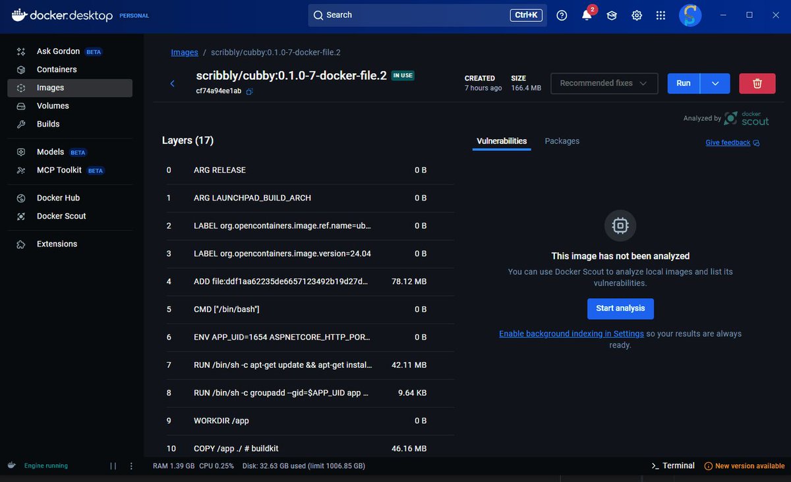Image resolution: width=791 pixels, height=482 pixels.
Task: Click Disk usage status text
Action: tap(304, 466)
